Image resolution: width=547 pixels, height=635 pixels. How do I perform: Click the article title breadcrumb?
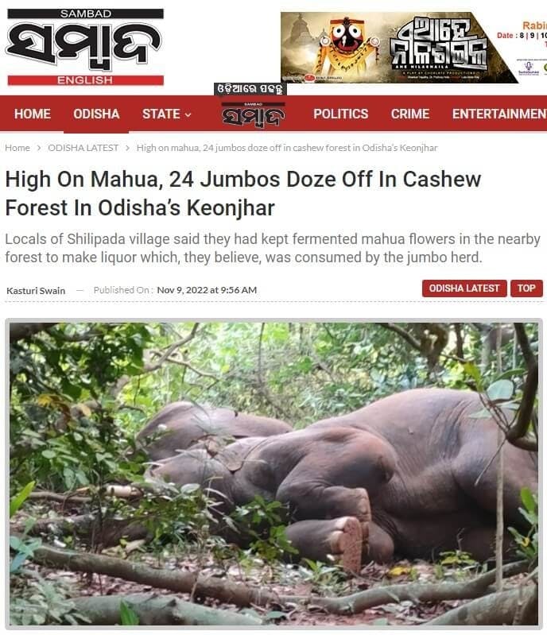pyautogui.click(x=287, y=148)
